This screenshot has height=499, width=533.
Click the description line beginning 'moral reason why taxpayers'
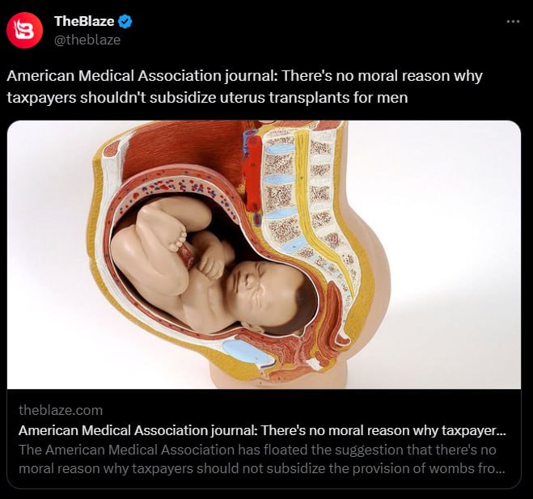click(262, 468)
